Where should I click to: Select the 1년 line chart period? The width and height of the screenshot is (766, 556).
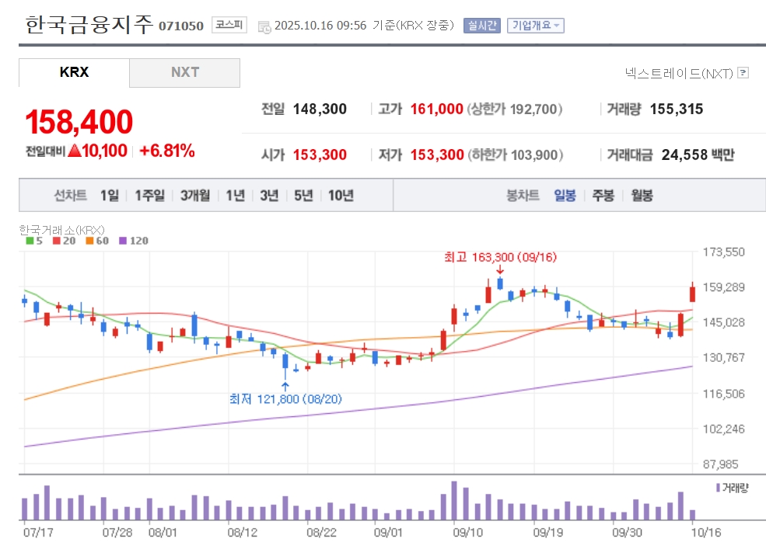[235, 196]
